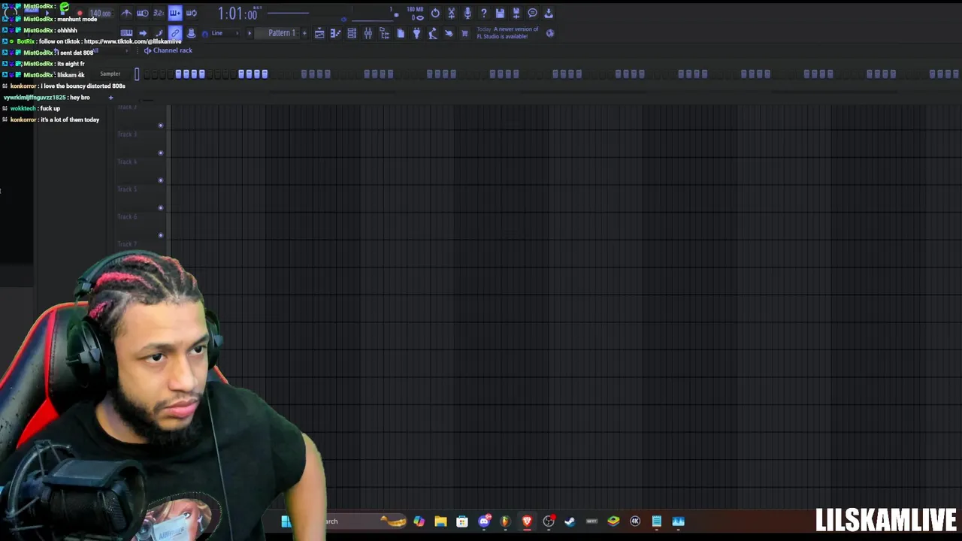Click the scissors tool icon in top toolbar

(x=451, y=14)
